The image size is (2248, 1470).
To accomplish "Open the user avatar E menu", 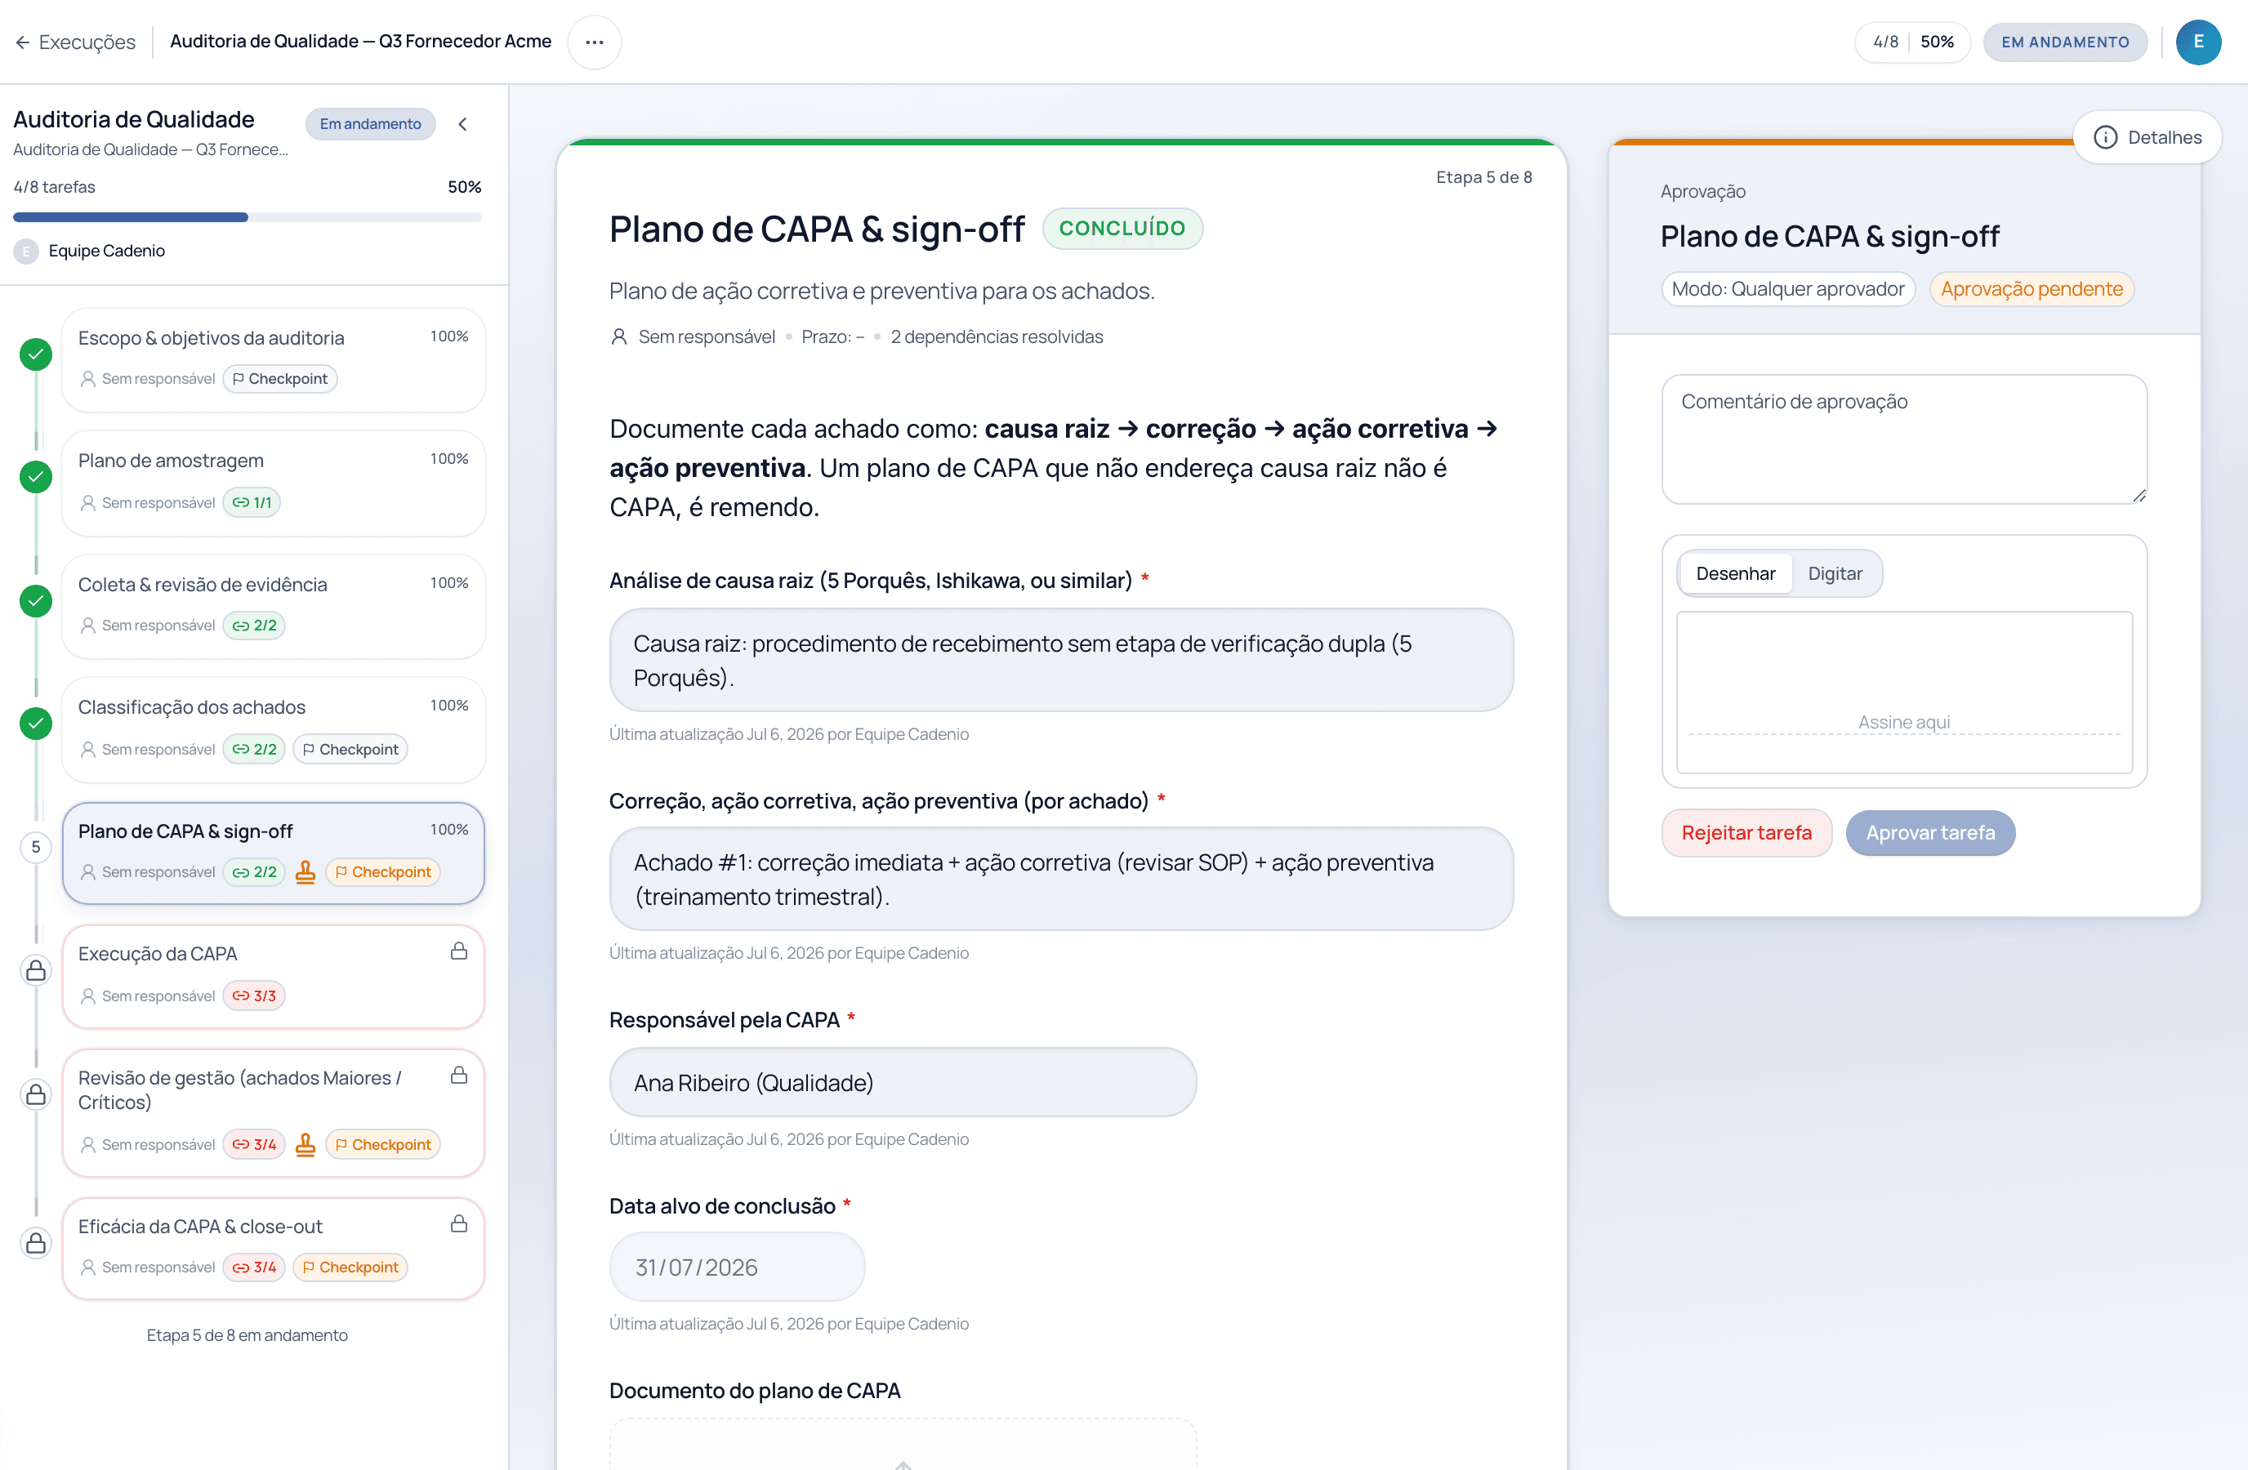I will tap(2198, 42).
